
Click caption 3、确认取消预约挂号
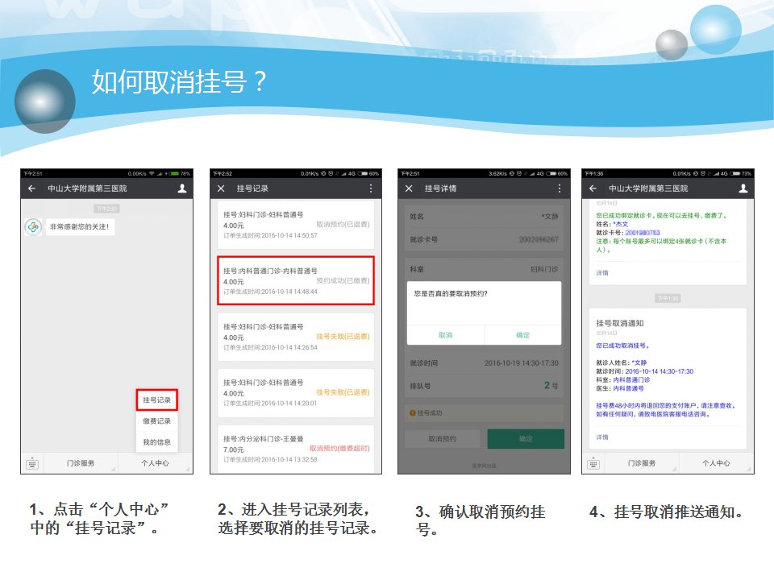[x=481, y=520]
